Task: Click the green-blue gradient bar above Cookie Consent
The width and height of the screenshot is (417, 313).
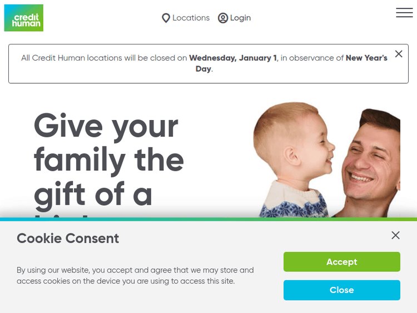Action: pyautogui.click(x=209, y=220)
